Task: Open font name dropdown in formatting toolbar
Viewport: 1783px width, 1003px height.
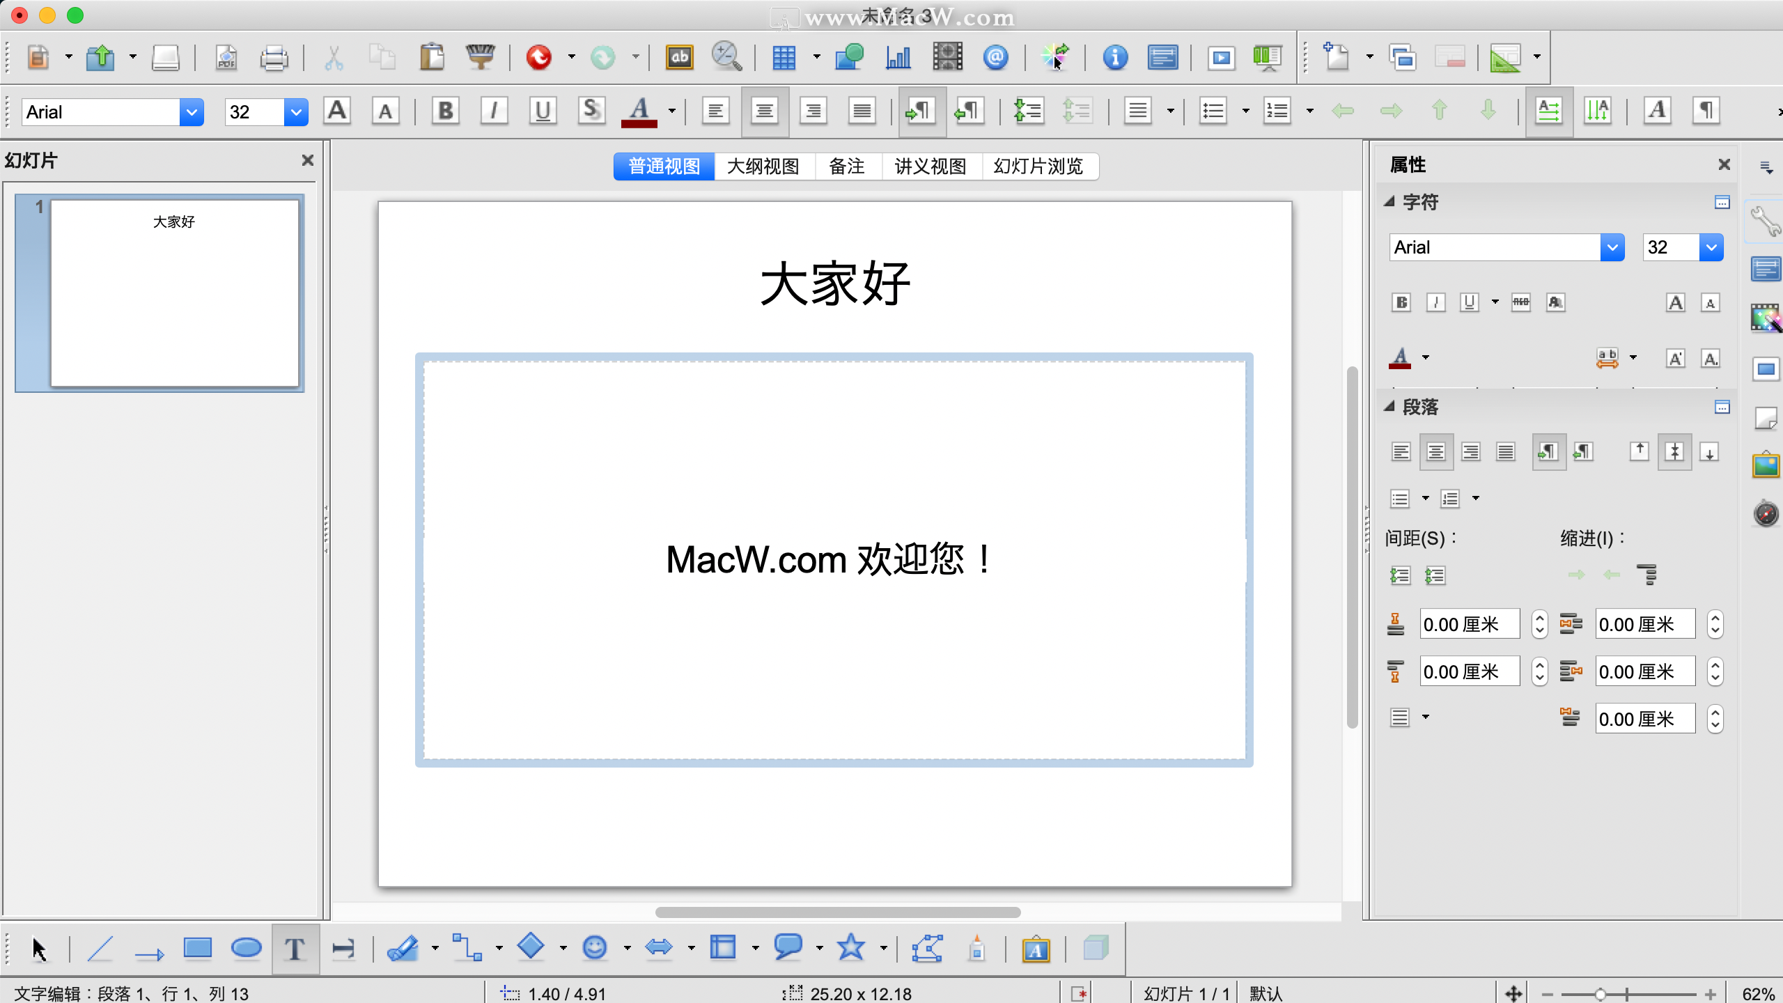Action: (192, 111)
